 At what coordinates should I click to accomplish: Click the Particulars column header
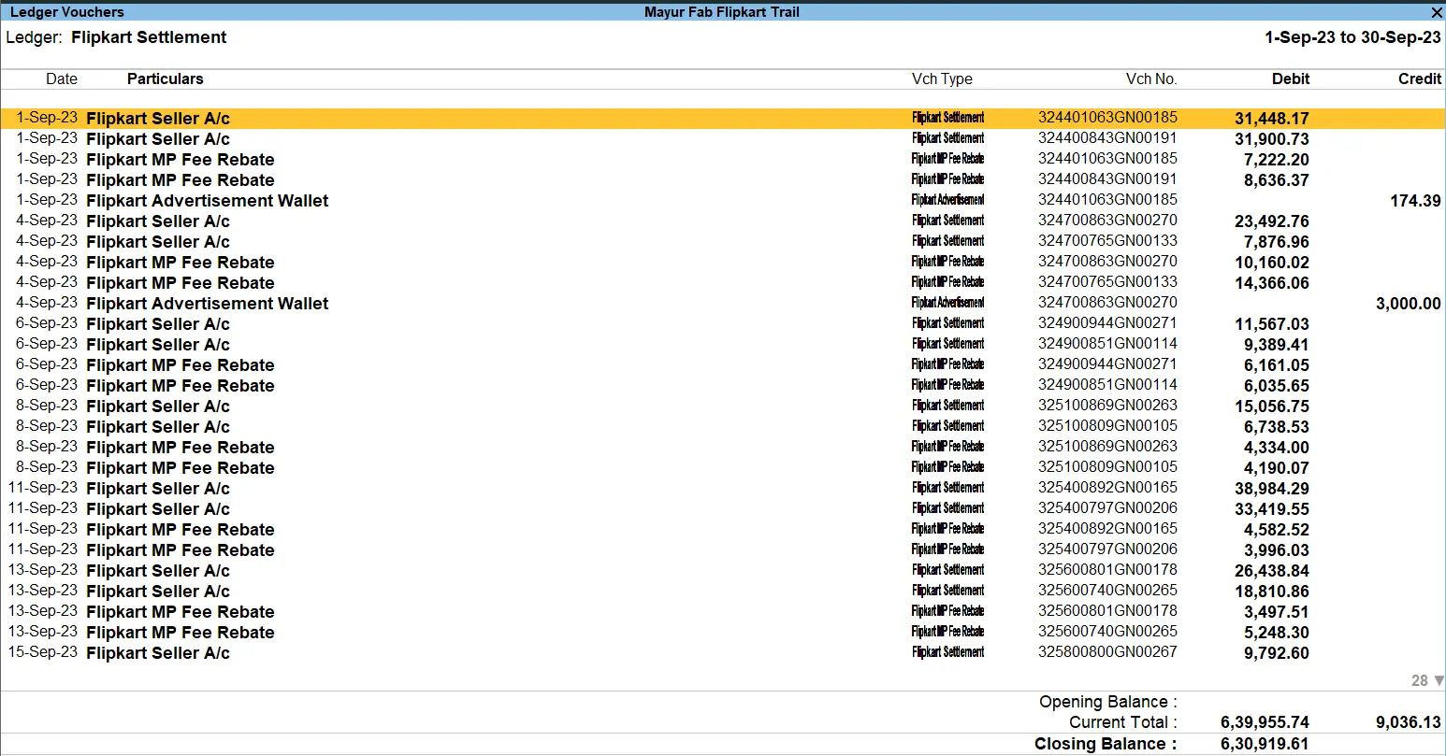coord(165,79)
